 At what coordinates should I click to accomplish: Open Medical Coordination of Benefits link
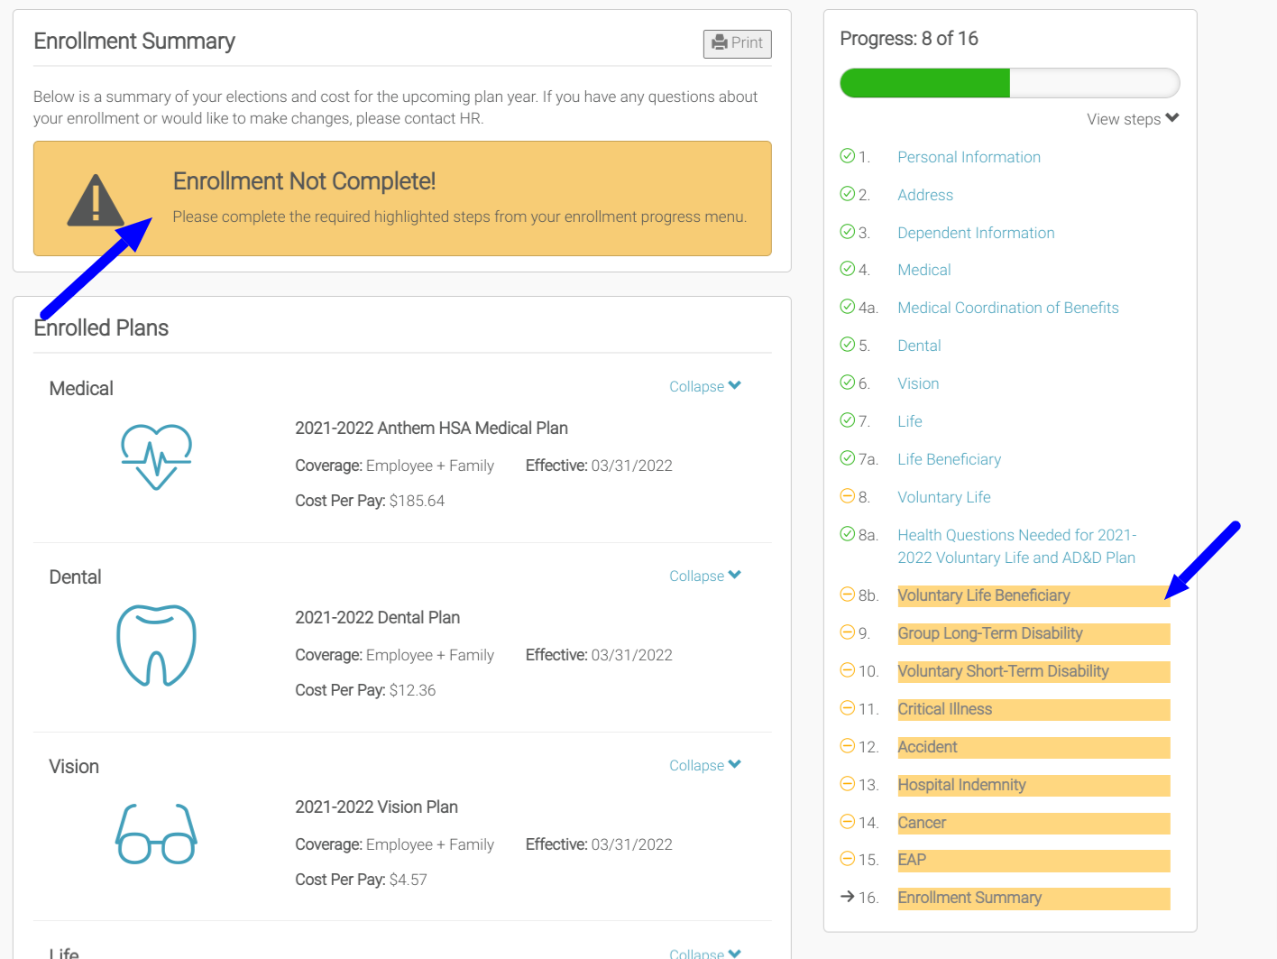coord(1007,308)
